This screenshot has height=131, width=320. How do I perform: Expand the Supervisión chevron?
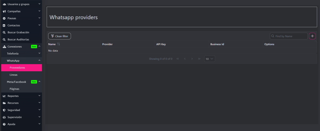pyautogui.click(x=39, y=117)
